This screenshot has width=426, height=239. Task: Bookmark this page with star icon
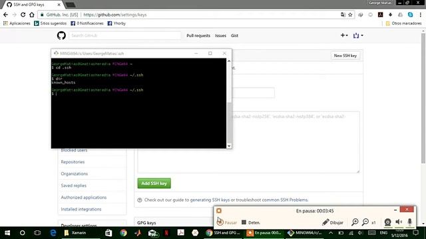tap(350, 15)
